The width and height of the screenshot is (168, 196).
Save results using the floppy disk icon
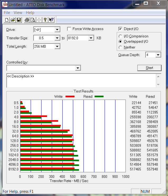pyautogui.click(x=19, y=20)
